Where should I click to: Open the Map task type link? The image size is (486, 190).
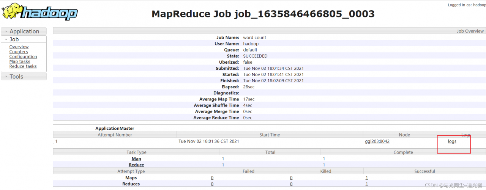click(136, 159)
